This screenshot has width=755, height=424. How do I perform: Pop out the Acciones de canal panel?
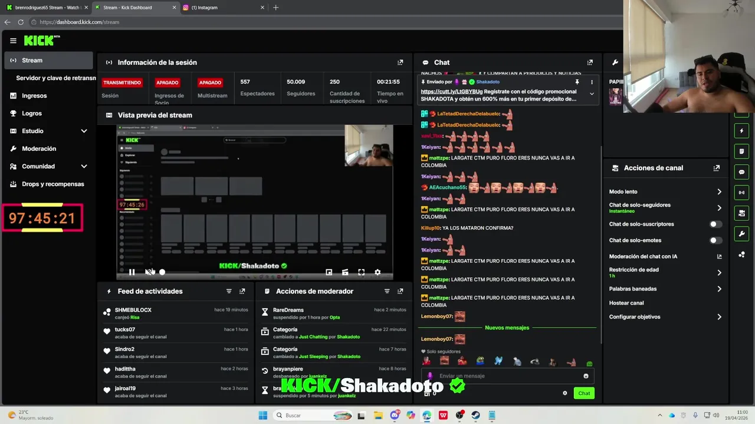pos(717,168)
